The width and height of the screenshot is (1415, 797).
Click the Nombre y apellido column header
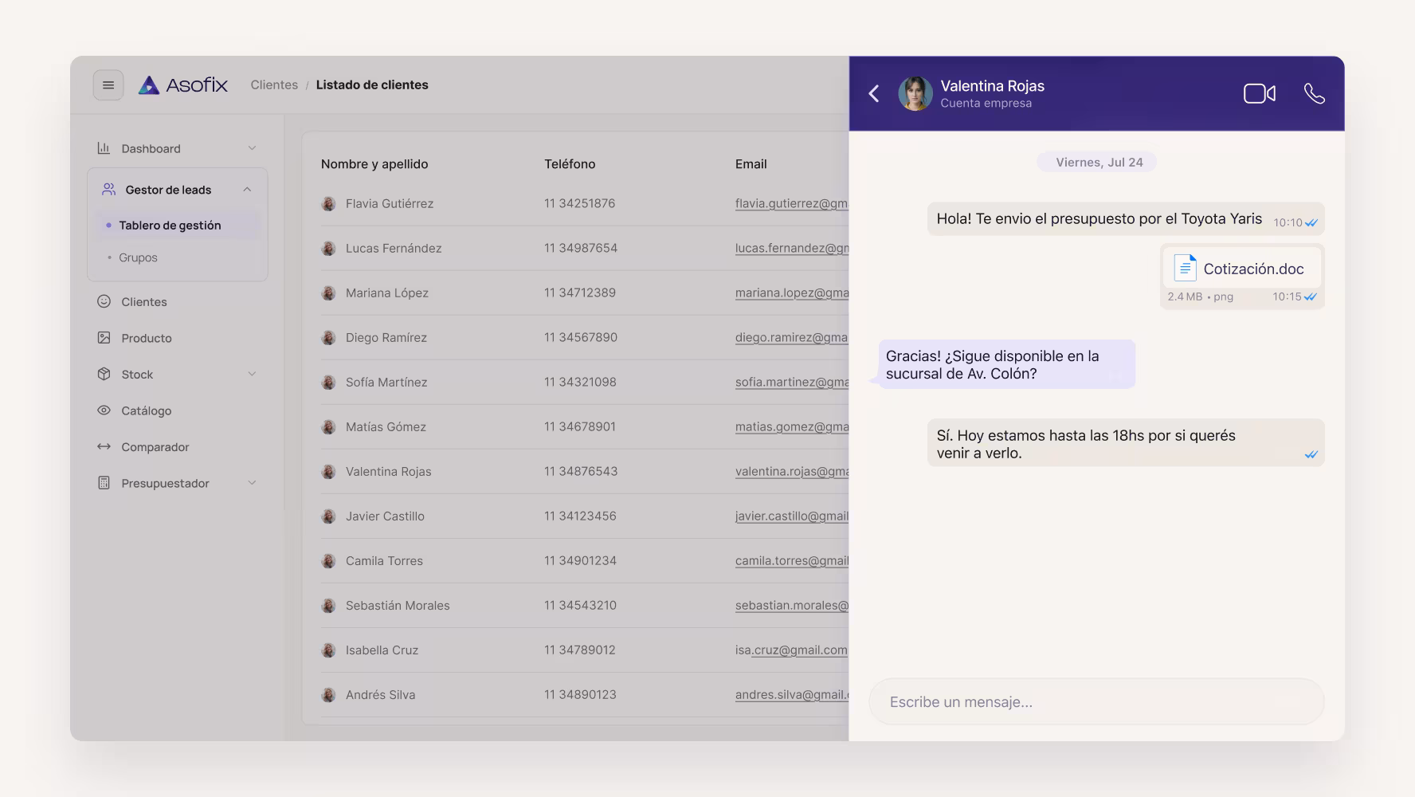click(x=374, y=164)
